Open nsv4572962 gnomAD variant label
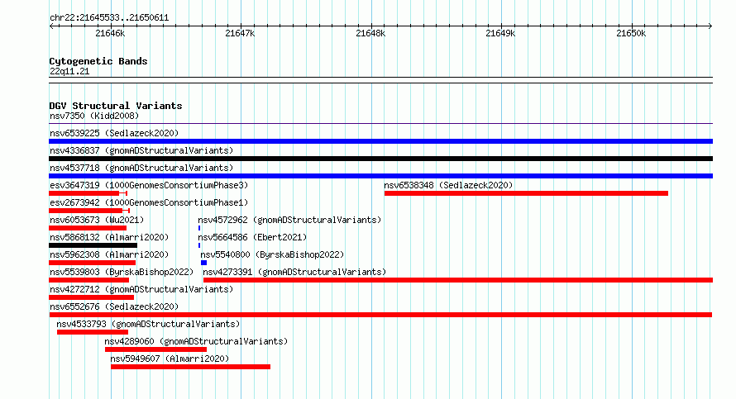This screenshot has height=399, width=736. (289, 220)
